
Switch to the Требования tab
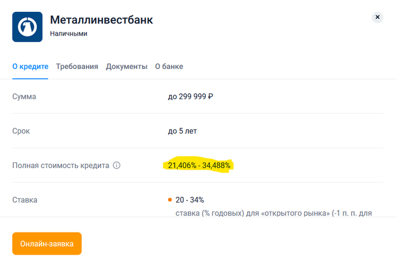point(77,67)
